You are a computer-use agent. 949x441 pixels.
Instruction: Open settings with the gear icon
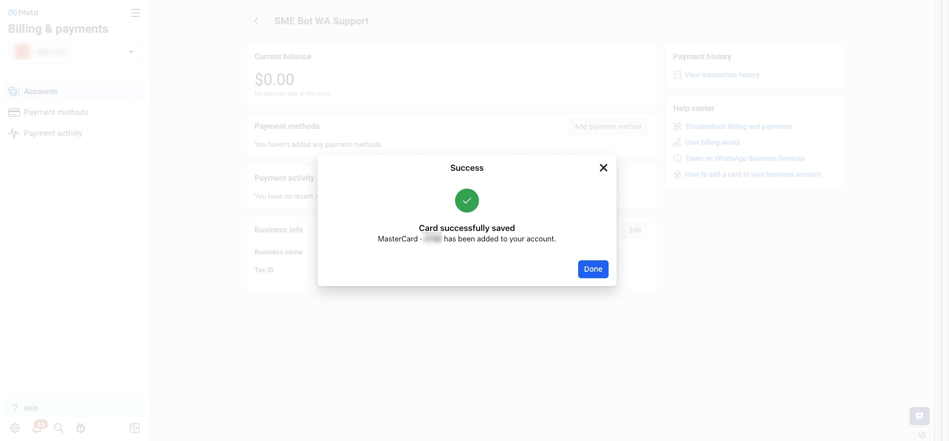[15, 428]
